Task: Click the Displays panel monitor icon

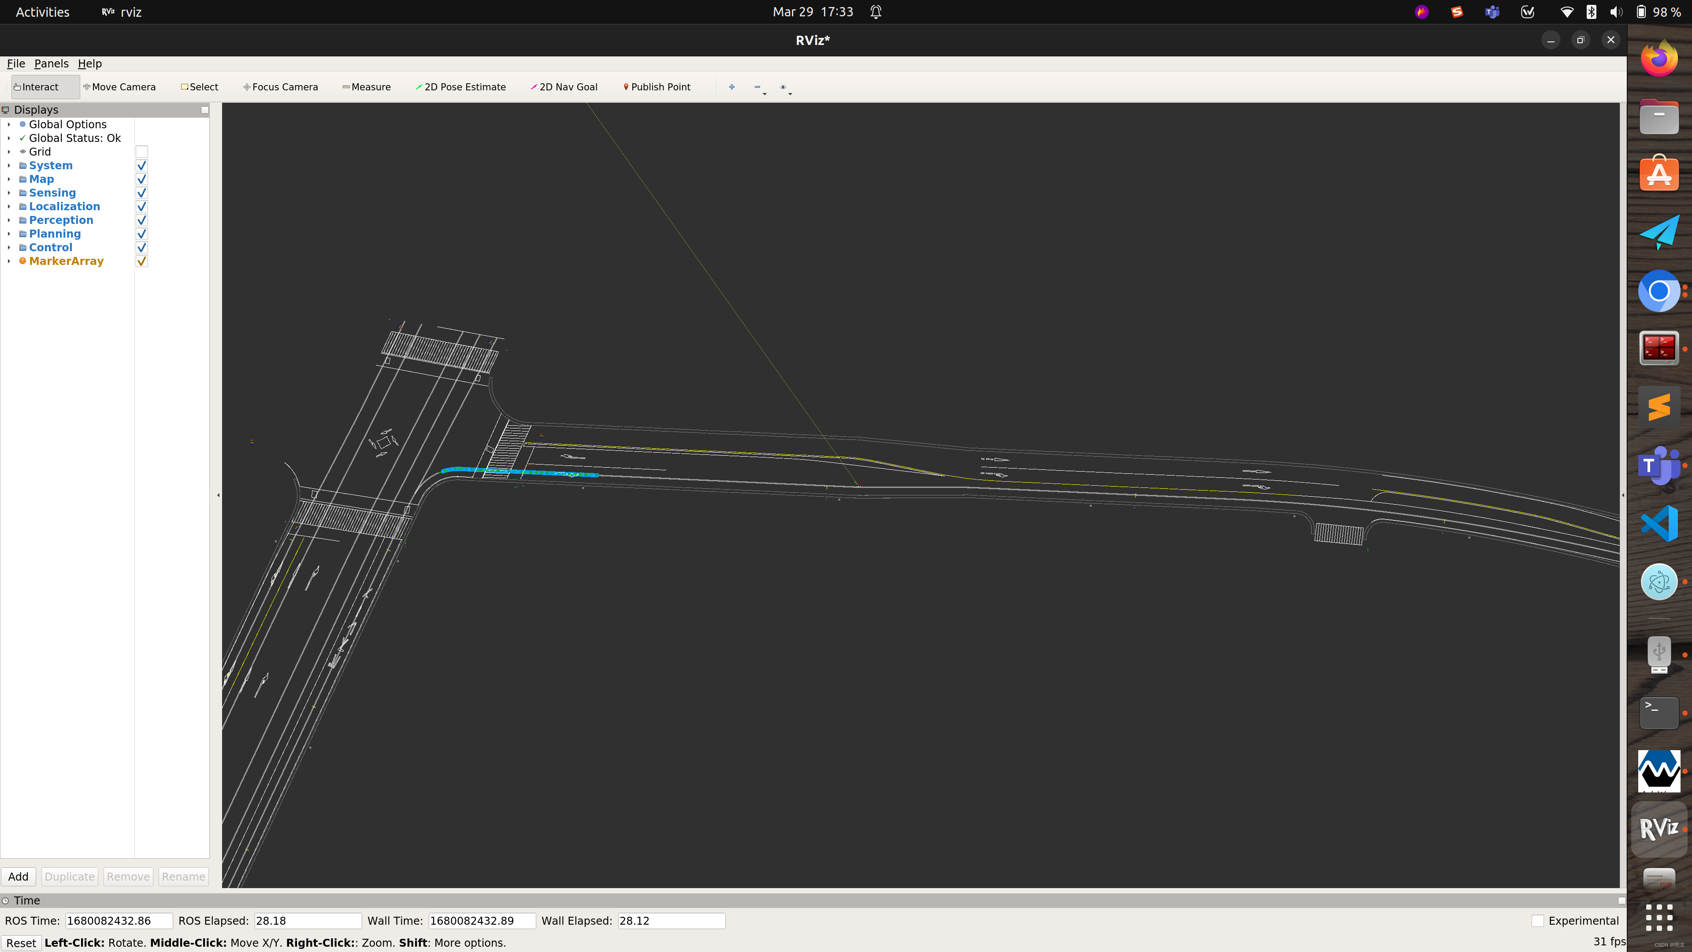Action: [x=5, y=110]
